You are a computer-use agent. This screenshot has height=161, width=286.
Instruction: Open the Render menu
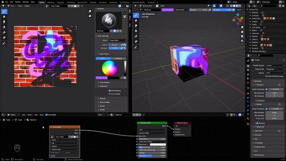[x=18, y=2]
